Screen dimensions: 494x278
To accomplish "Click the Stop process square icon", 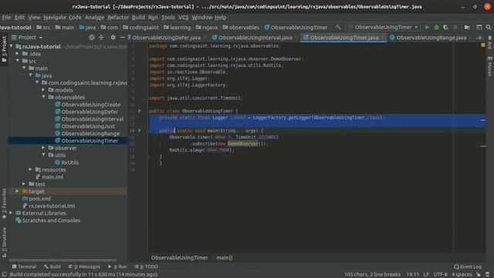I will pos(455,28).
